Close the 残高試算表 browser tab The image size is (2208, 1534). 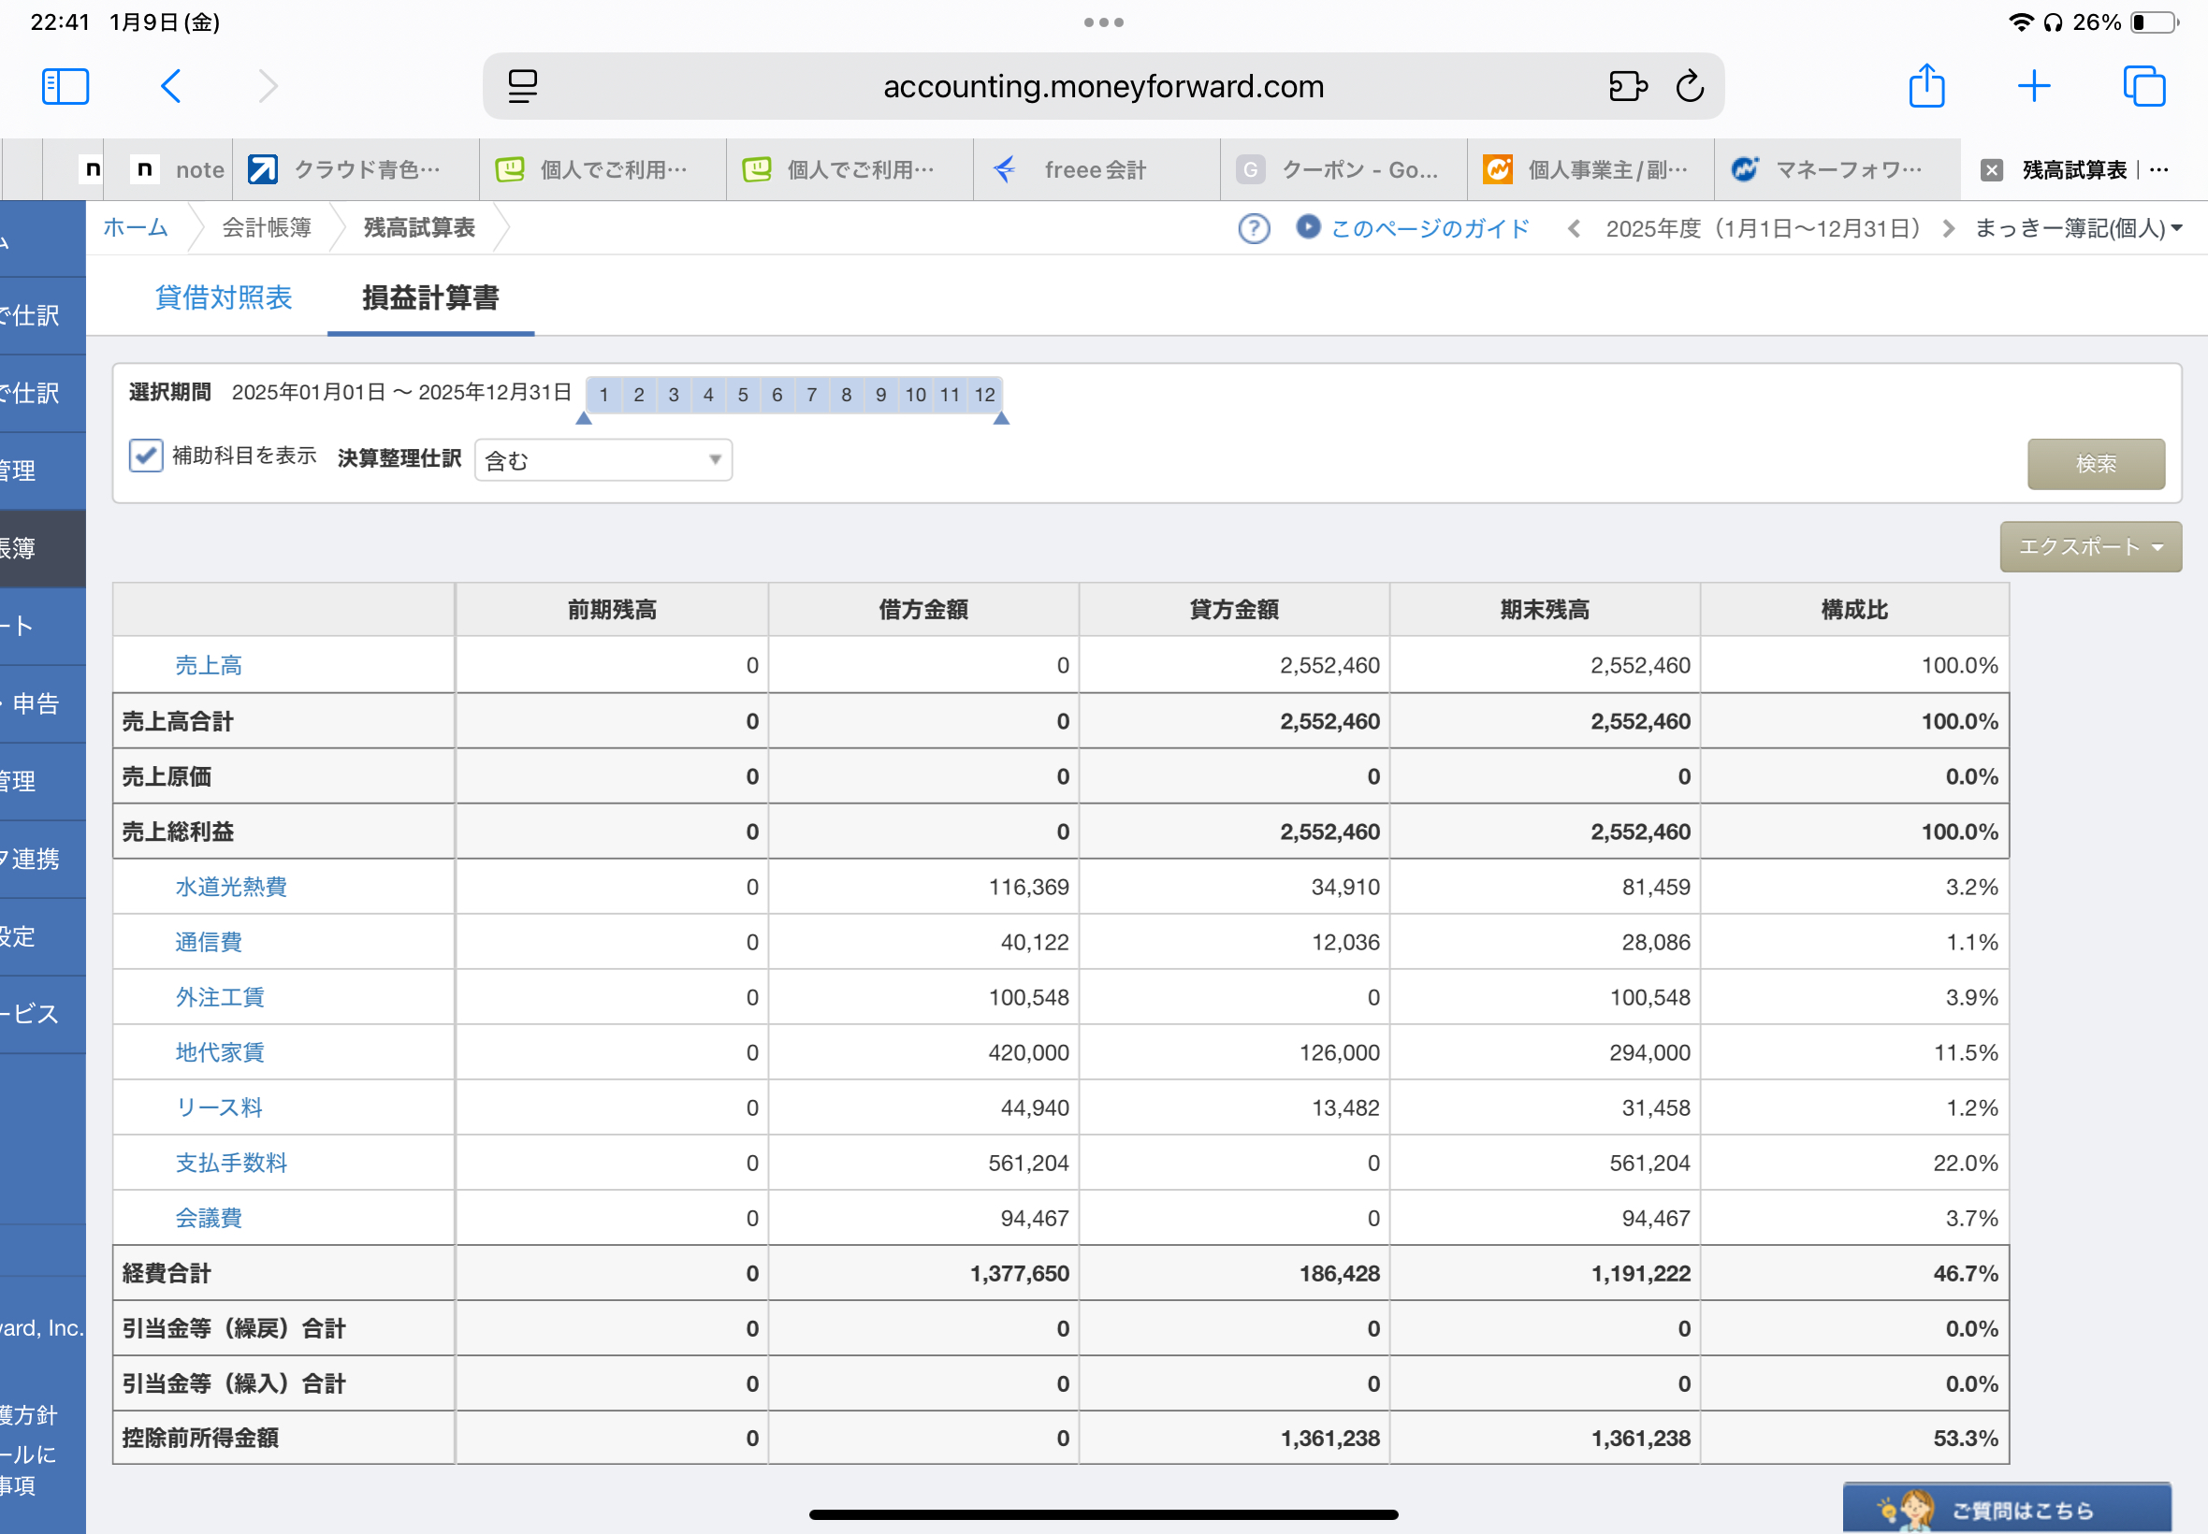1992,170
